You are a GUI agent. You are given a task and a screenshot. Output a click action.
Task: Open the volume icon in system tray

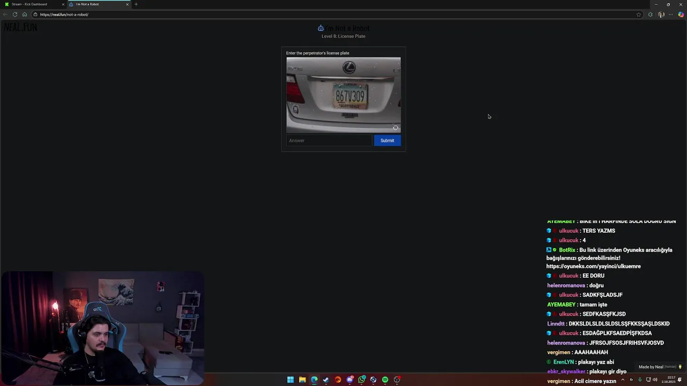[x=655, y=380]
